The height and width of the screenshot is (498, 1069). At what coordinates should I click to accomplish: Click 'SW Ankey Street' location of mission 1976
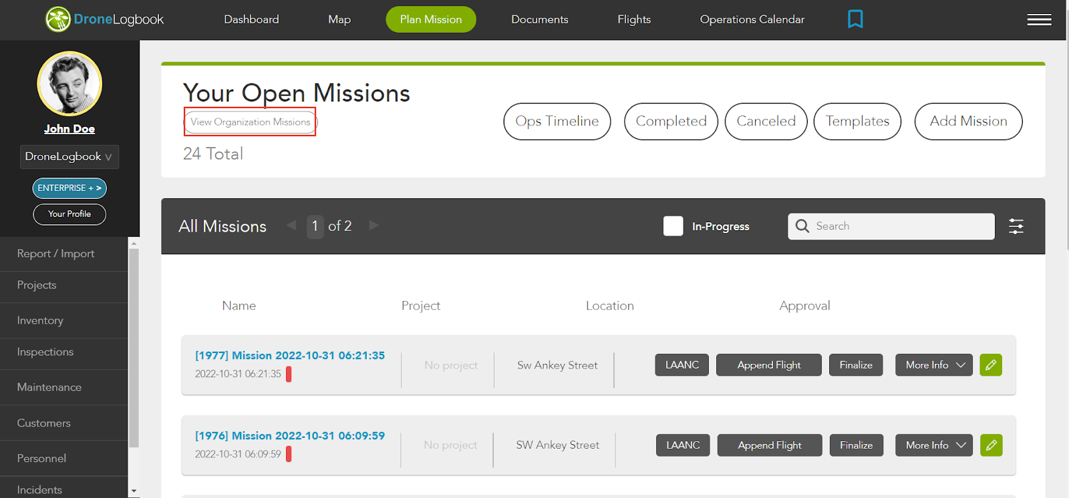(558, 445)
